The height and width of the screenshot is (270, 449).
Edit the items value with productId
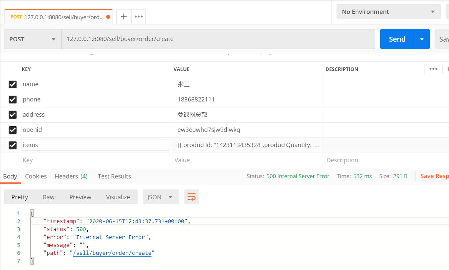point(247,145)
